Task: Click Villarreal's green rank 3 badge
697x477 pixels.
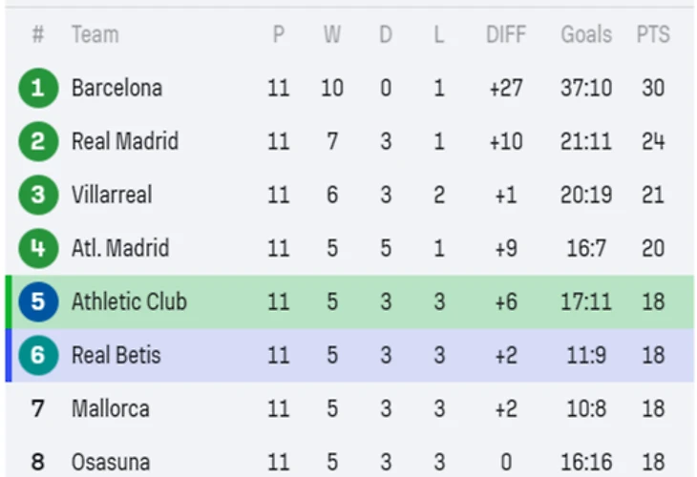Action: click(x=38, y=195)
